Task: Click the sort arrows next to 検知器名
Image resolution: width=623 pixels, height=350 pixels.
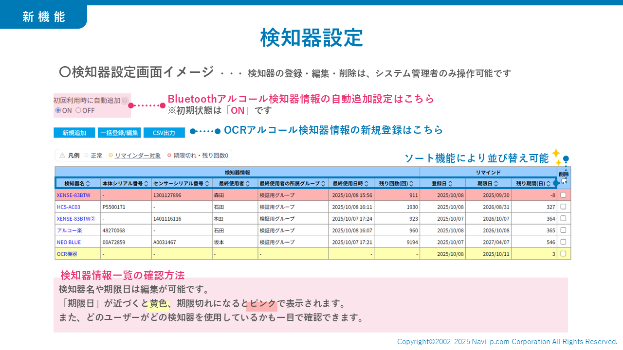Action: click(88, 184)
